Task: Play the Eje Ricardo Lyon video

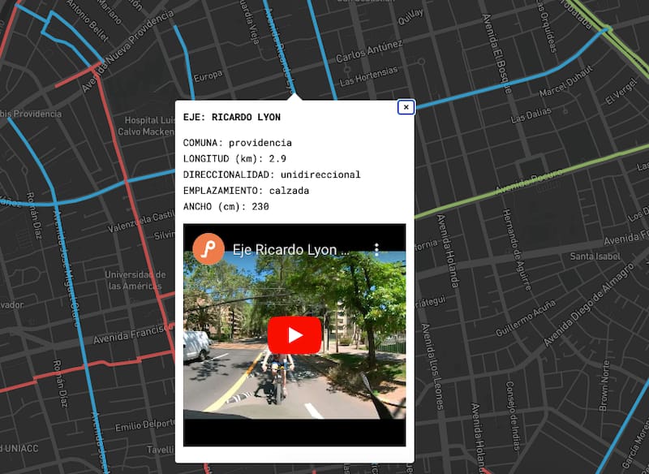Action: [x=294, y=335]
